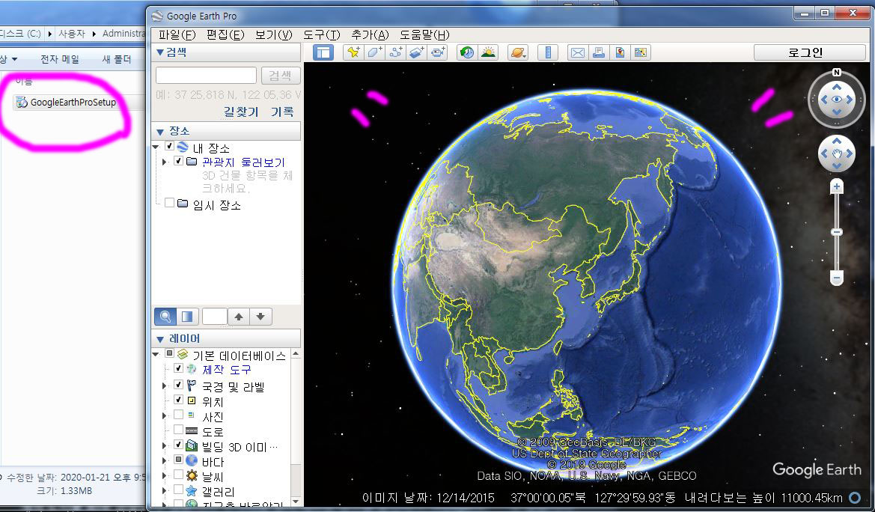
Task: Add a path using the toolbar
Action: click(x=396, y=52)
